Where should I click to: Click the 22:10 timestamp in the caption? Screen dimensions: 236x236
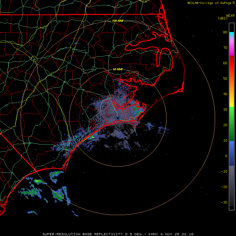point(188,234)
